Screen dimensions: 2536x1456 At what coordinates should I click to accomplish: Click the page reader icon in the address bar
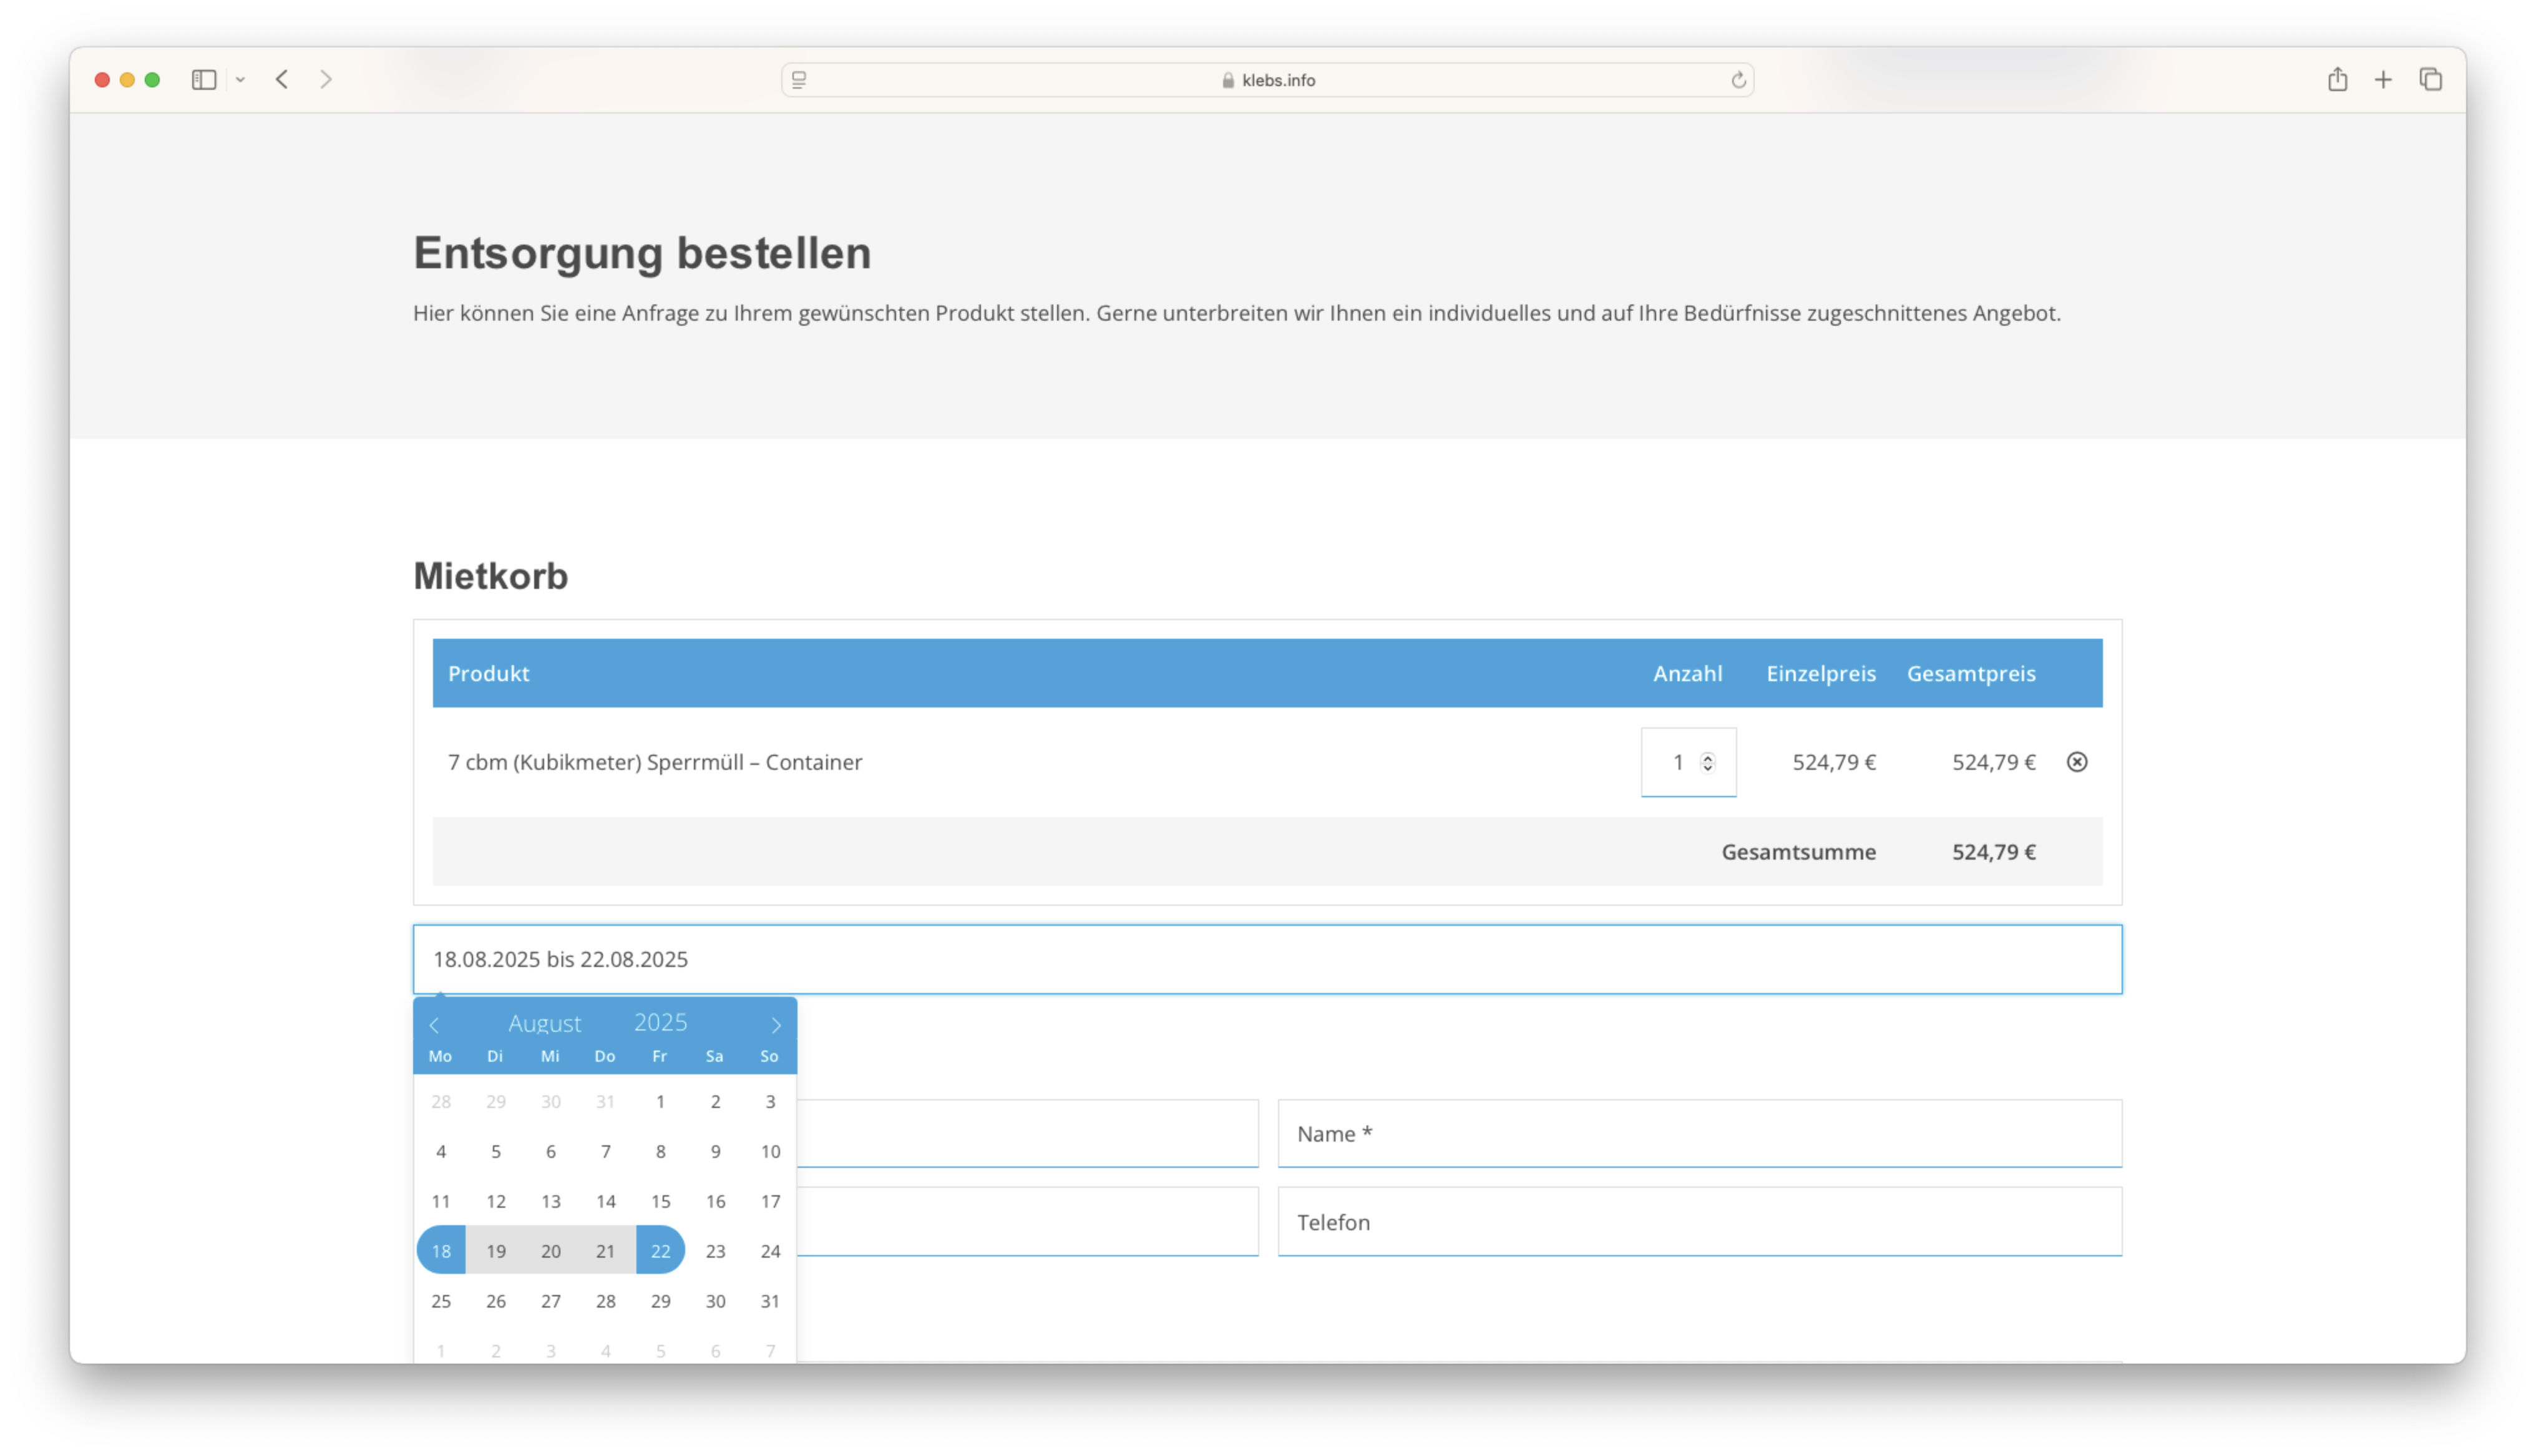pyautogui.click(x=799, y=80)
